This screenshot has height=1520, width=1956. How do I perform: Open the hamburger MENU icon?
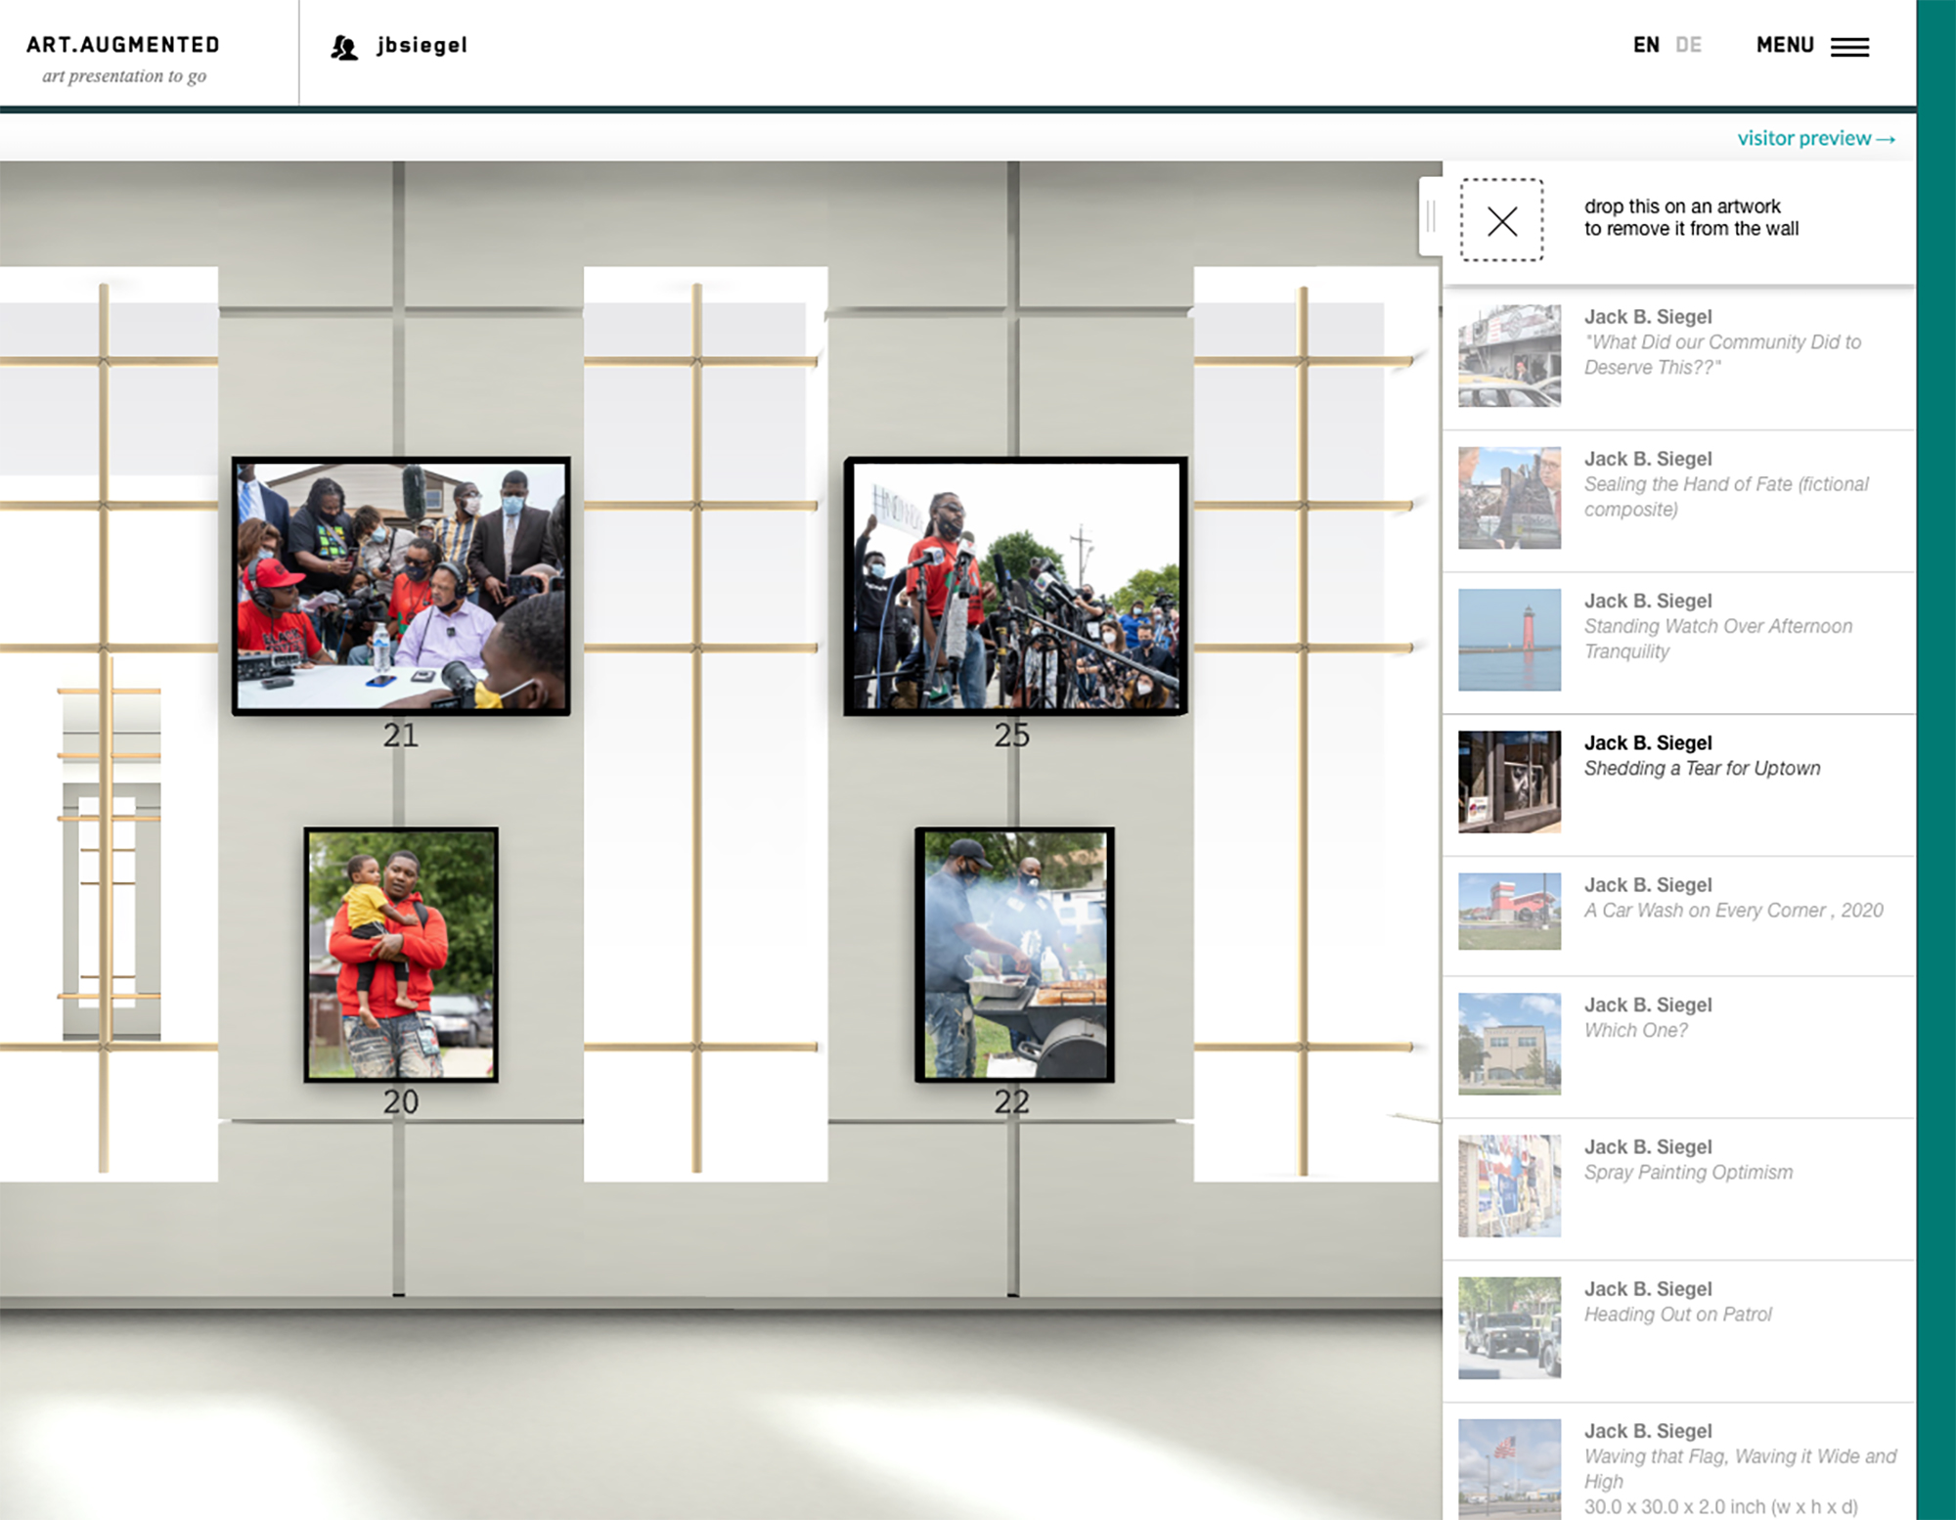point(1849,46)
